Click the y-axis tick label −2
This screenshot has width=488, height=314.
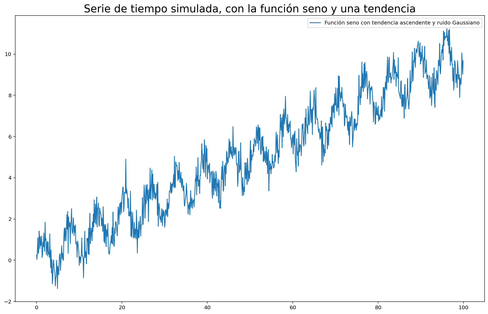[x=8, y=301]
